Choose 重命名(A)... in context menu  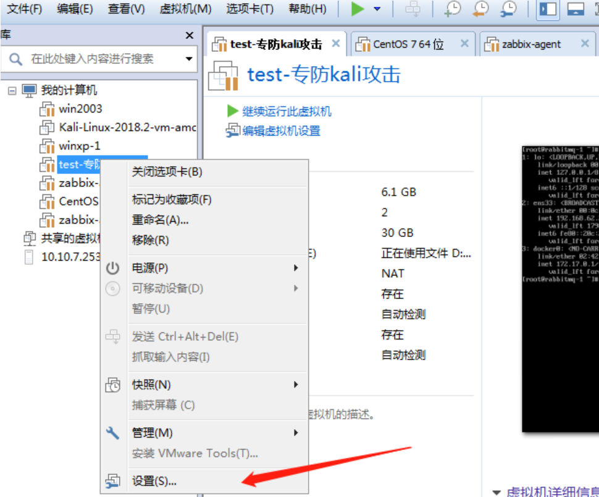[218, 220]
